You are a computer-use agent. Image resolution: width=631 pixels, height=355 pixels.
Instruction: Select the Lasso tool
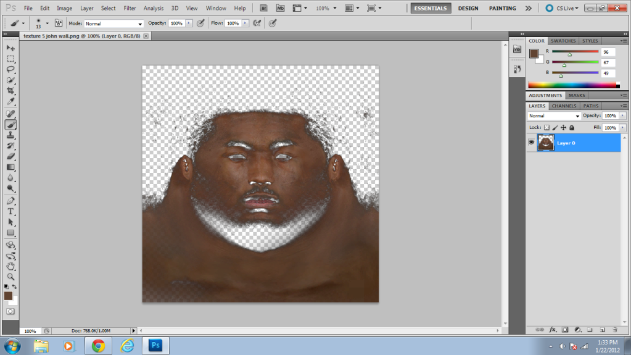pos(10,69)
